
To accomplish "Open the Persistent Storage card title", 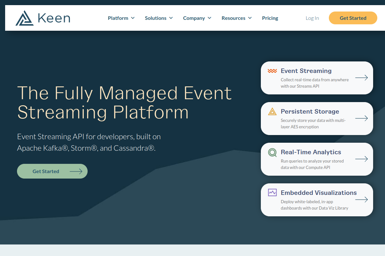I will [310, 111].
